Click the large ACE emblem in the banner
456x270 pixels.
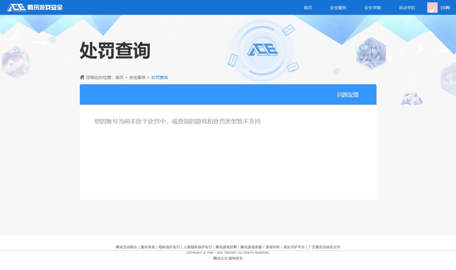coord(262,50)
